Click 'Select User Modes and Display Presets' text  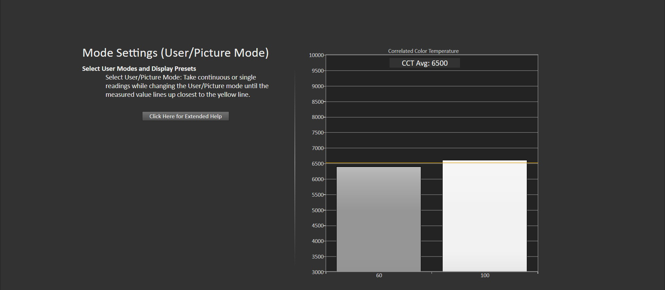(139, 68)
